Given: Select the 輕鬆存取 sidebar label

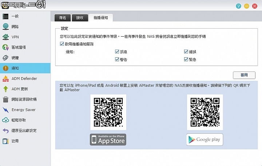Looking at the screenshot, I should [19, 120].
